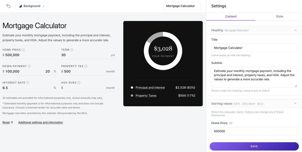
Task: Click the Save button
Action: (254, 146)
